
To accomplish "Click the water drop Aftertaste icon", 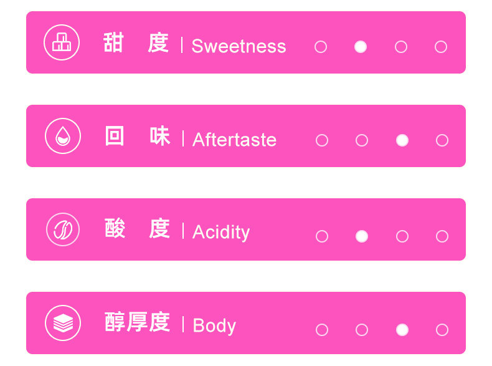I will [63, 136].
